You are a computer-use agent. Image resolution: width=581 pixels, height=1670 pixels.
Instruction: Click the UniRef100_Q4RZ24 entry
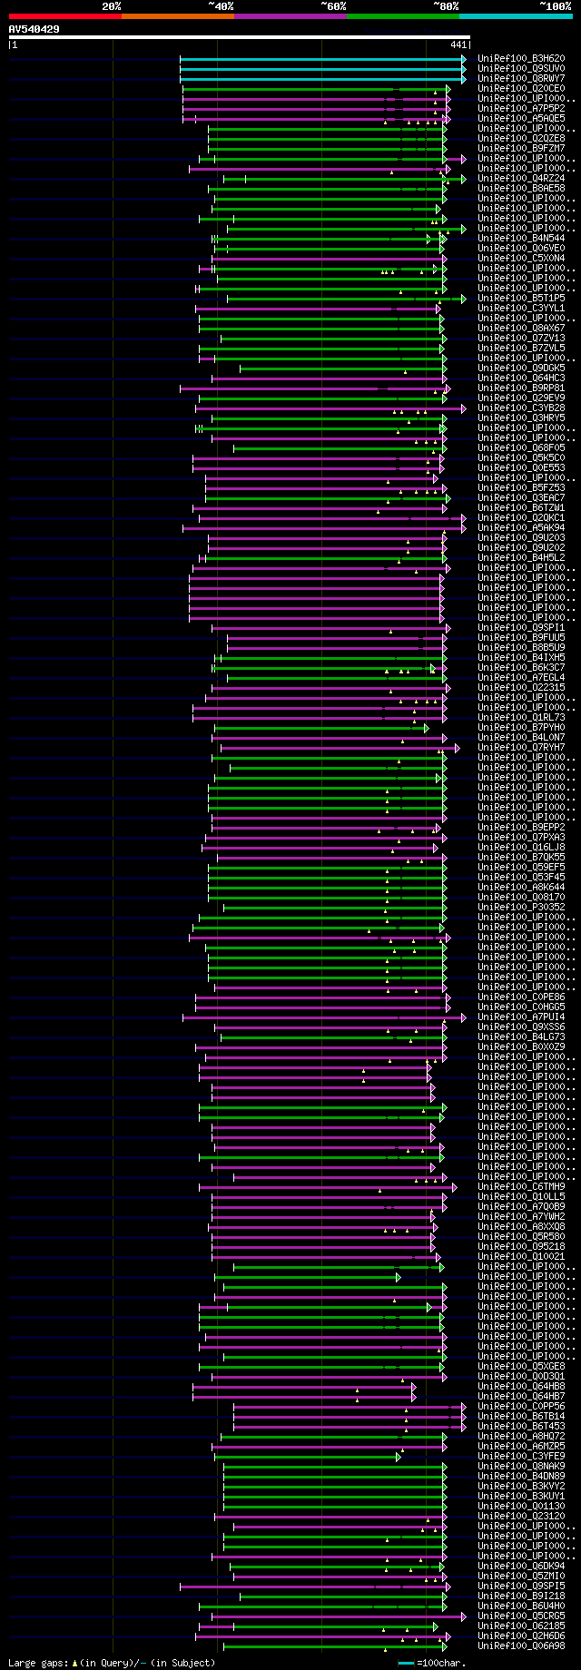(x=521, y=179)
